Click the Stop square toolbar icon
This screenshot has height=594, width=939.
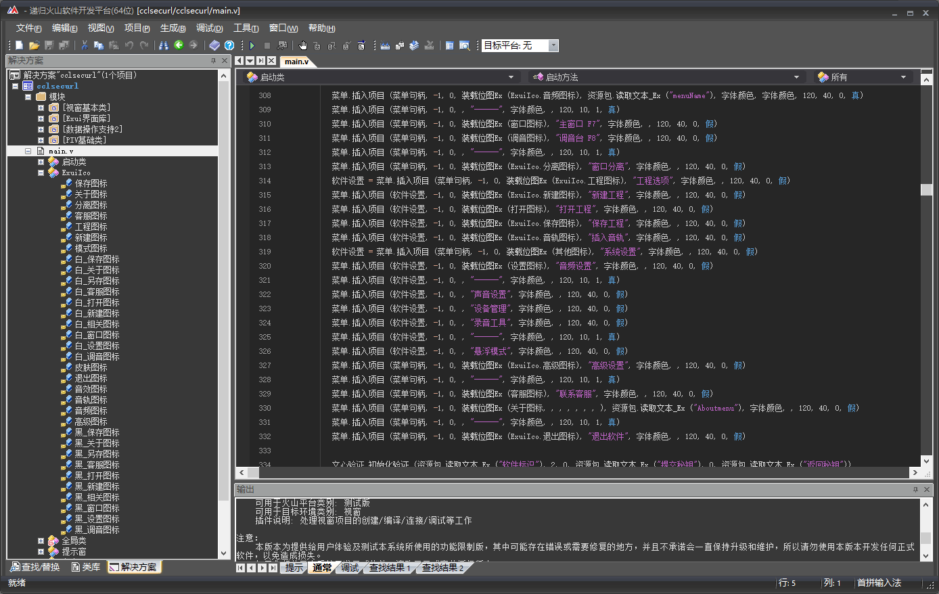[267, 45]
